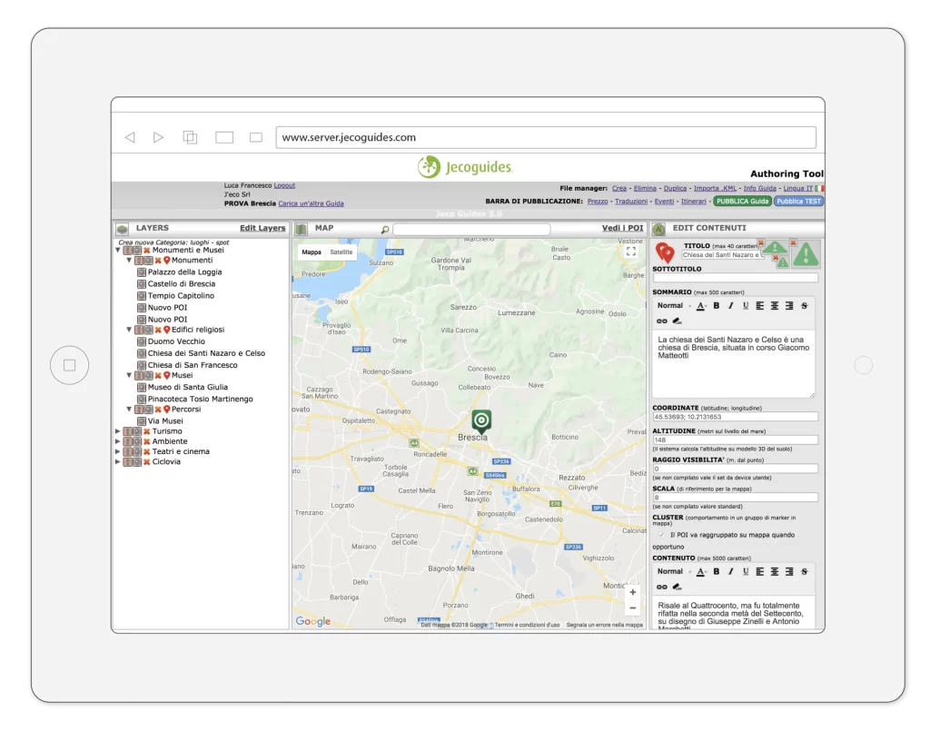
Task: Toggle the map fullscreen view icon
Action: point(631,252)
